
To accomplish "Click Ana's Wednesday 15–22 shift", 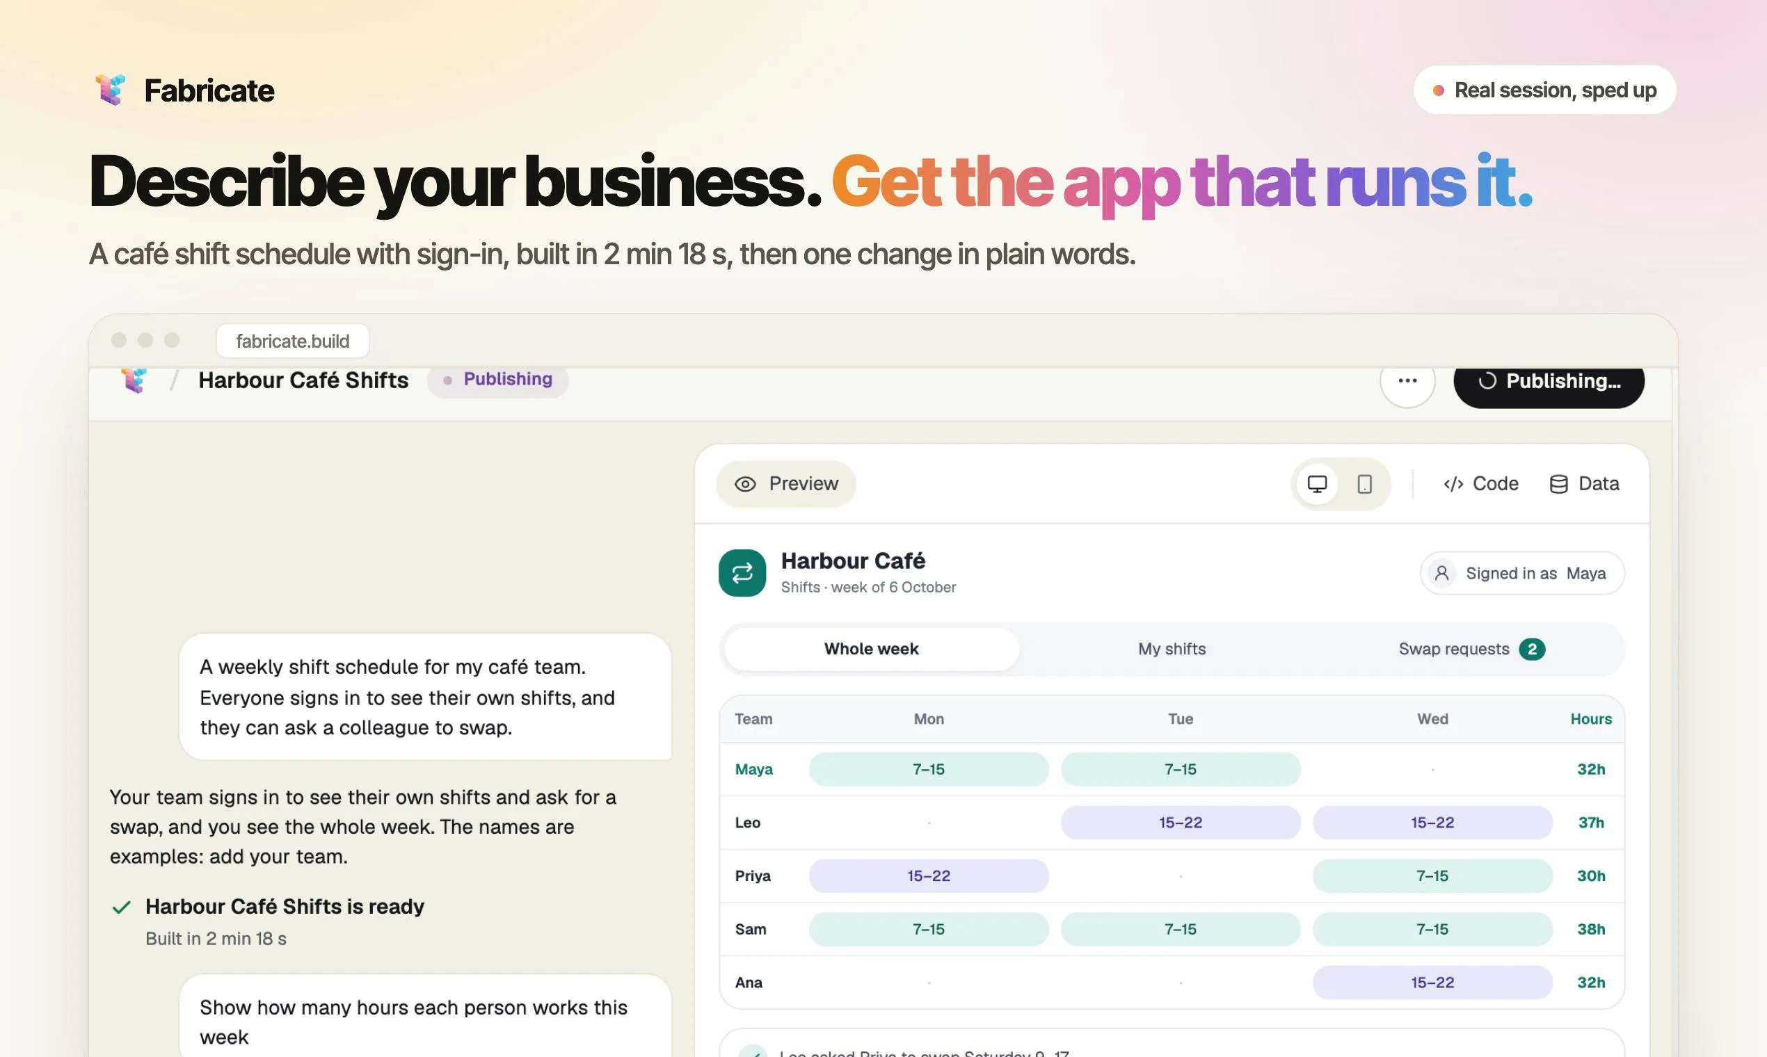I will [1432, 983].
